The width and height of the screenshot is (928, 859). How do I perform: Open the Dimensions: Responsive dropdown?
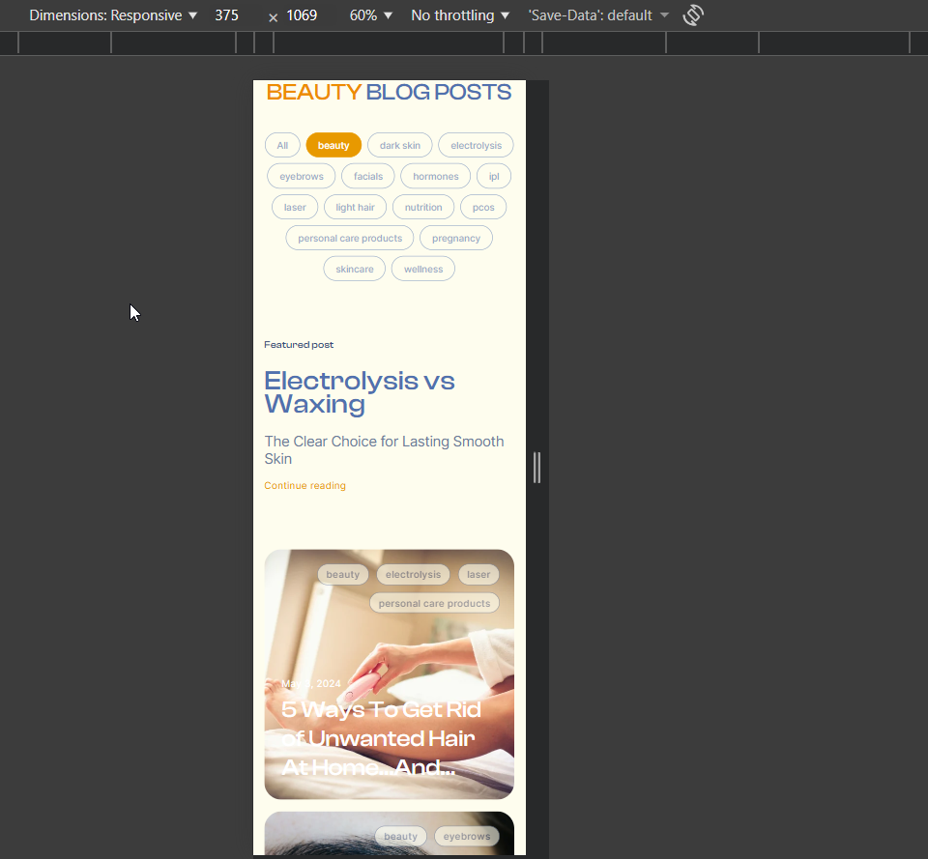[113, 15]
